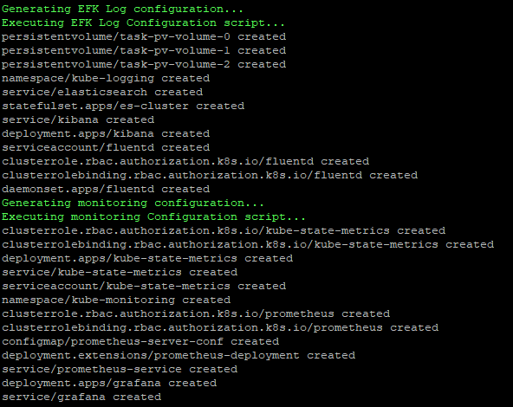Click the namespace/kube-monitoring created line

[116, 300]
